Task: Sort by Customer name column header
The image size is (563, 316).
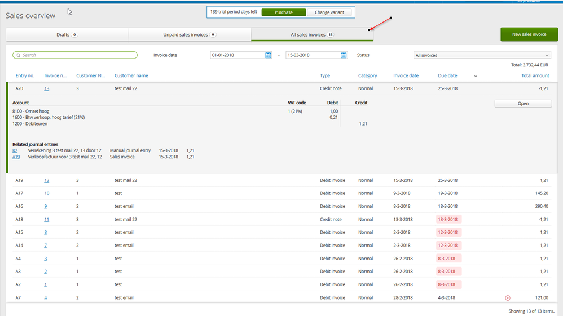Action: coord(131,75)
